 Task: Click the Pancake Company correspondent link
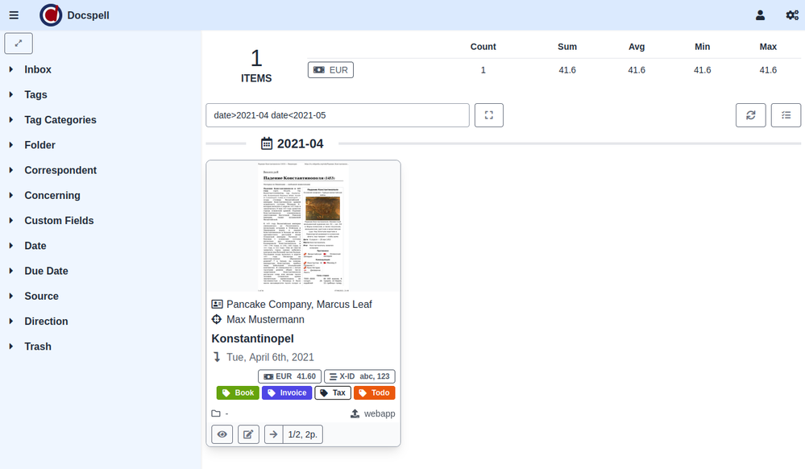click(270, 304)
